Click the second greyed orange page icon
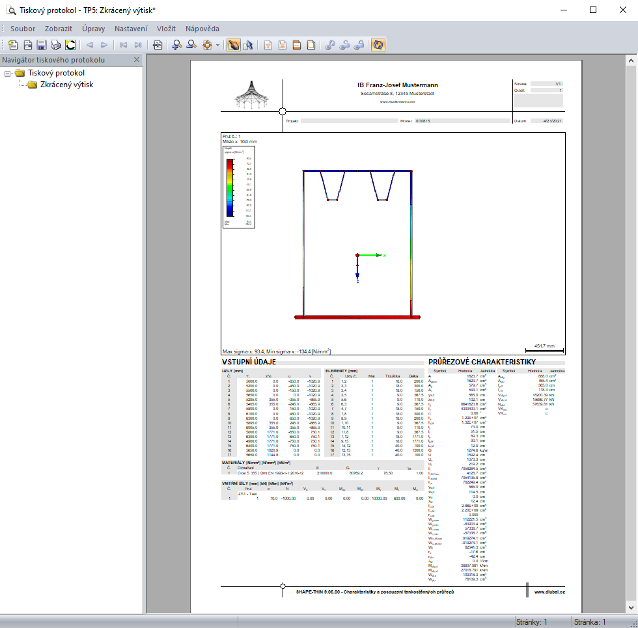 tap(283, 45)
